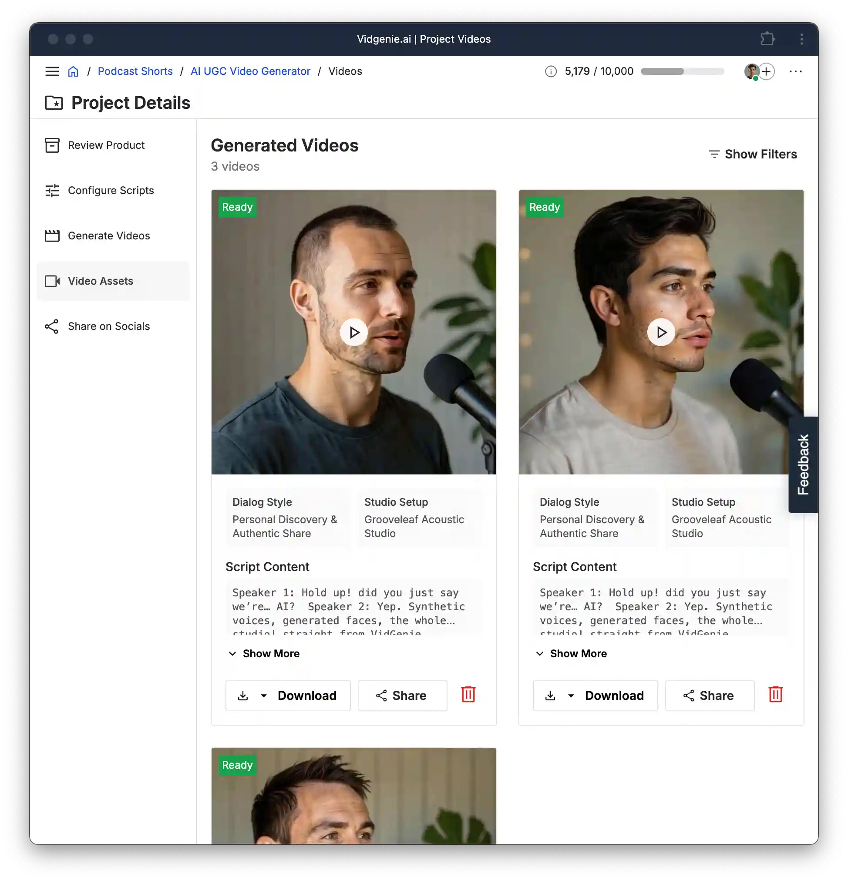848x881 pixels.
Task: Share the first video
Action: point(402,696)
